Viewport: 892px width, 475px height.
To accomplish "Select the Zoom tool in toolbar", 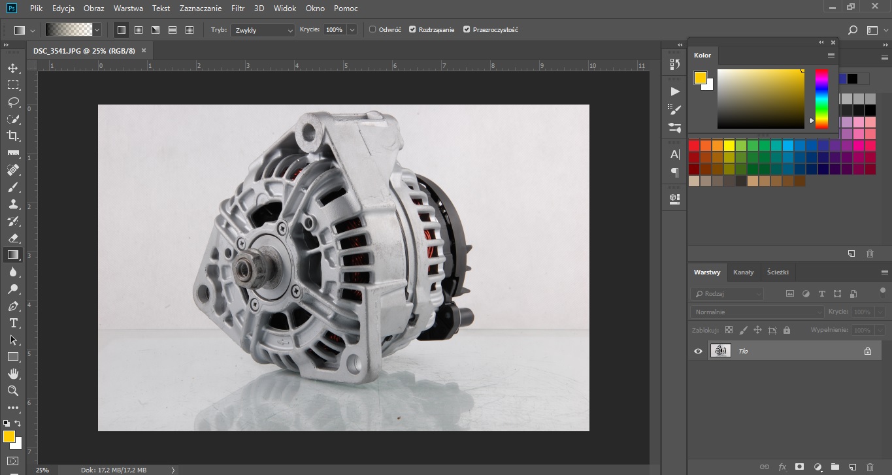I will click(x=13, y=391).
